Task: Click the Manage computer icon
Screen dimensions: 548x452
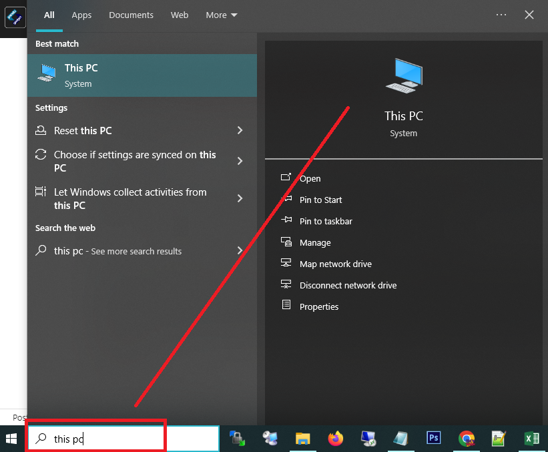Action: tap(286, 242)
